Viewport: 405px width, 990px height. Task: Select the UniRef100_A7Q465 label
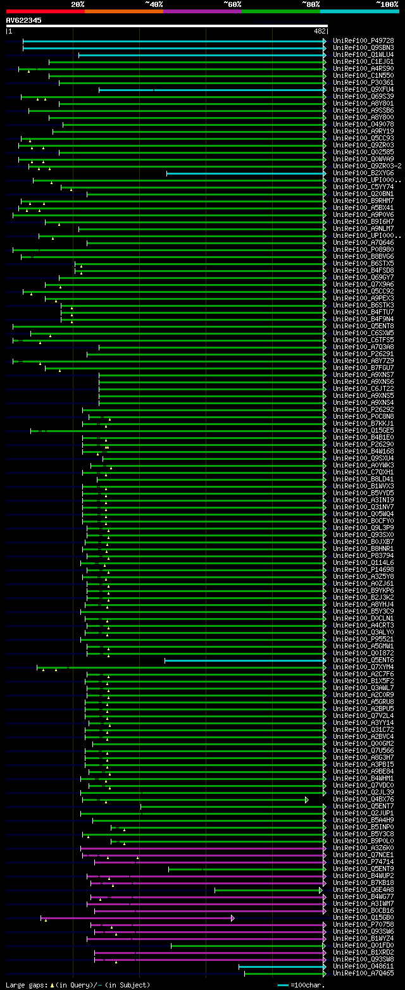coord(363,974)
